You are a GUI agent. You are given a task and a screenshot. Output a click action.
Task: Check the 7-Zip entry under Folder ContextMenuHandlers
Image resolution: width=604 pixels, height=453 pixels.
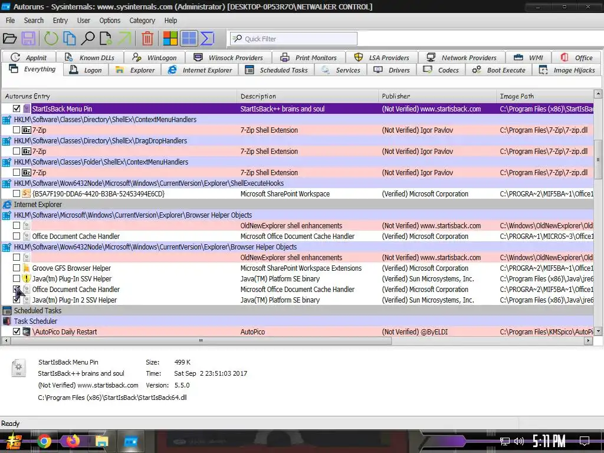[17, 172]
